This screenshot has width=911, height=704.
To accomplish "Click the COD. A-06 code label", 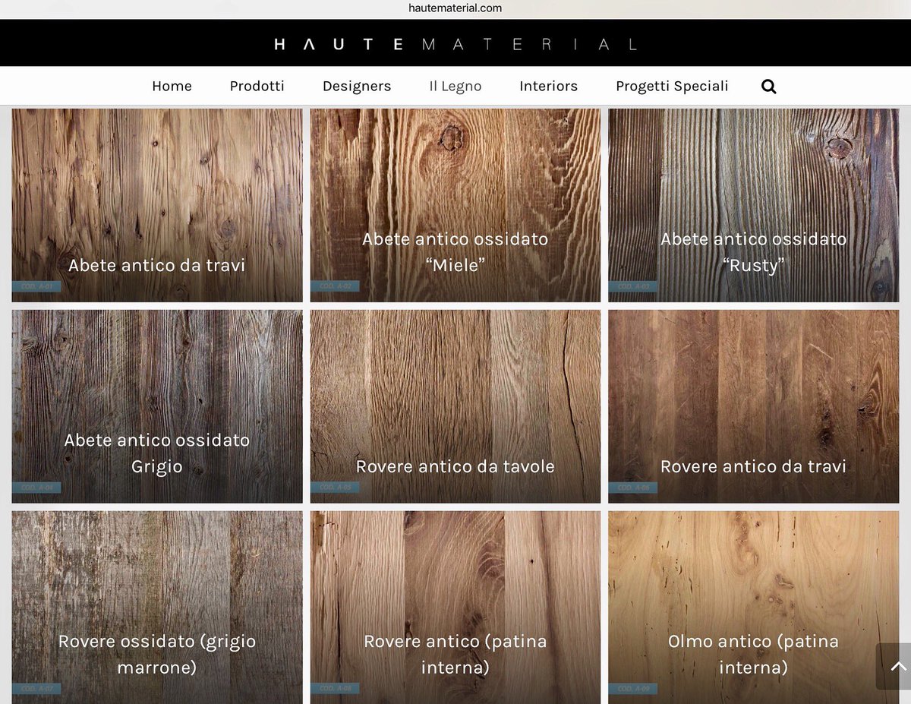I will (633, 488).
